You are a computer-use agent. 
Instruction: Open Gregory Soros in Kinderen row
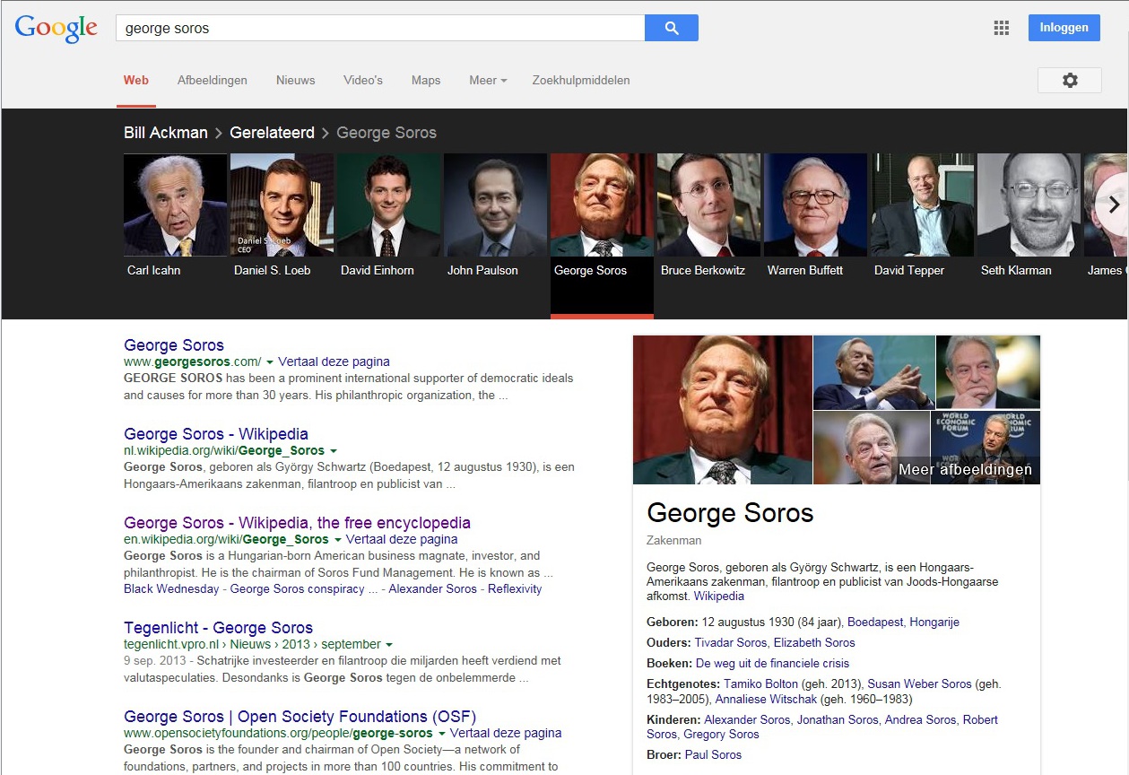point(721,734)
